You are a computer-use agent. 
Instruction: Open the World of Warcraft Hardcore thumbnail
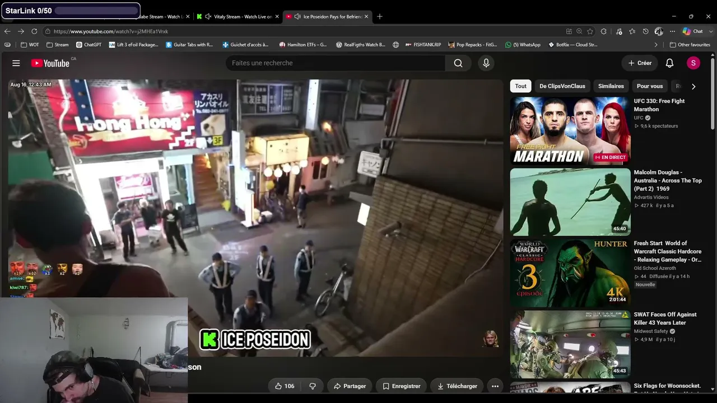(x=570, y=273)
